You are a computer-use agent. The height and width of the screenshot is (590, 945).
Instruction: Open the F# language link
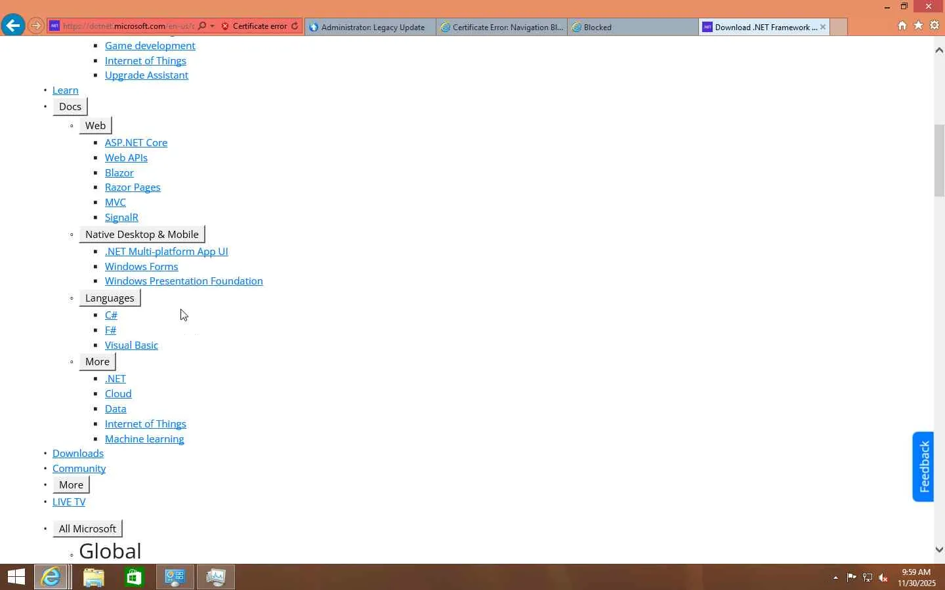coord(110,330)
